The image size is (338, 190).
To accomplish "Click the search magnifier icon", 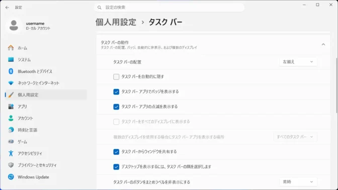I will 100,8.
